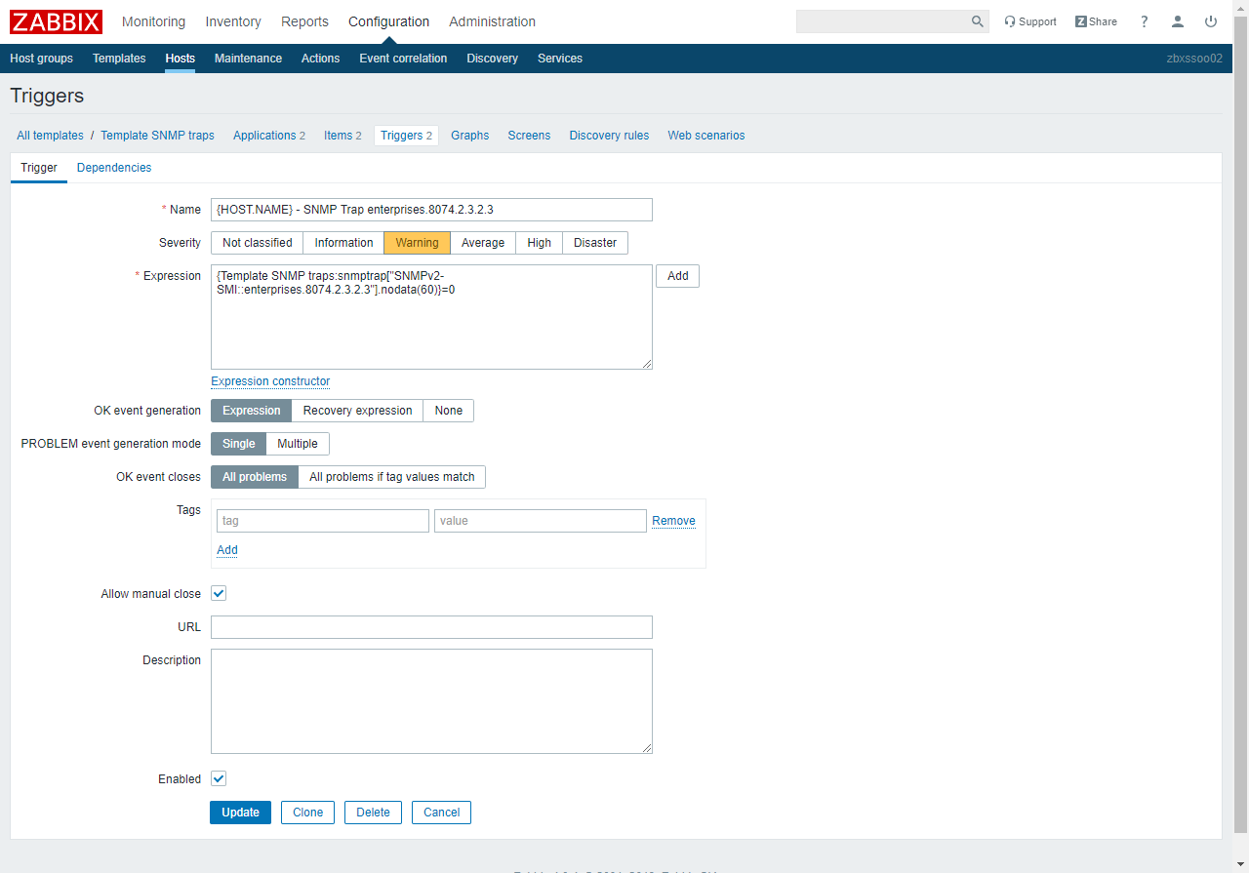Screen dimensions: 1249x873
Task: Click the power sign-out icon
Action: click(1211, 21)
